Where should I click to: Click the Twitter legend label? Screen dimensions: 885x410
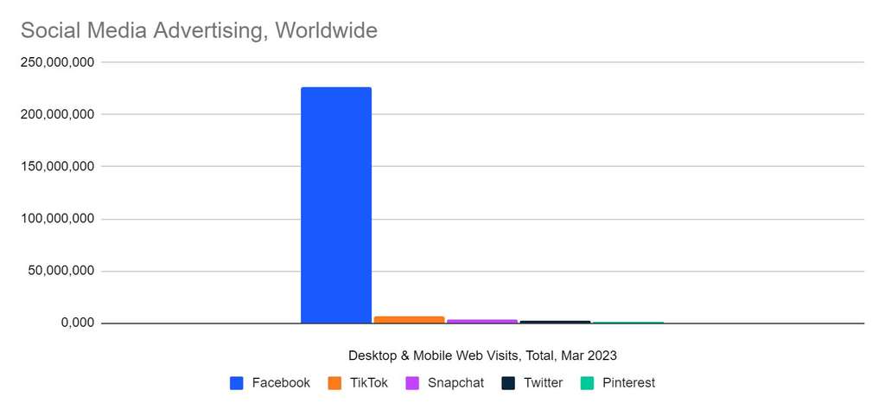click(x=543, y=383)
